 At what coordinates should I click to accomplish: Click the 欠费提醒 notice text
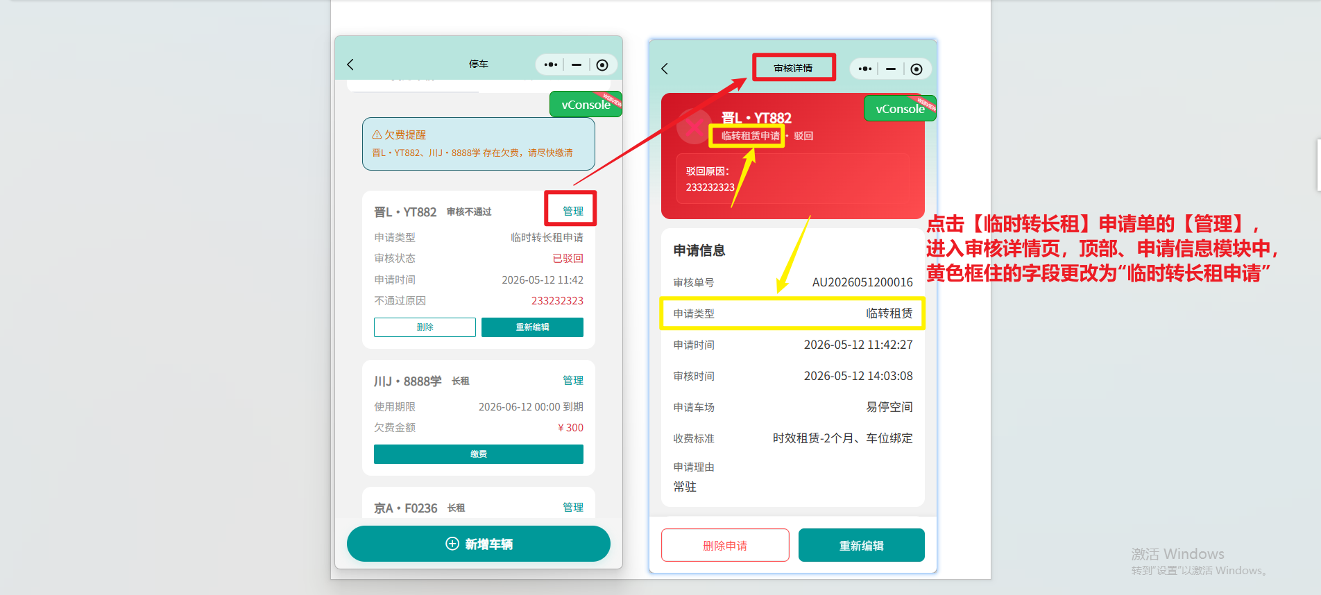(472, 153)
